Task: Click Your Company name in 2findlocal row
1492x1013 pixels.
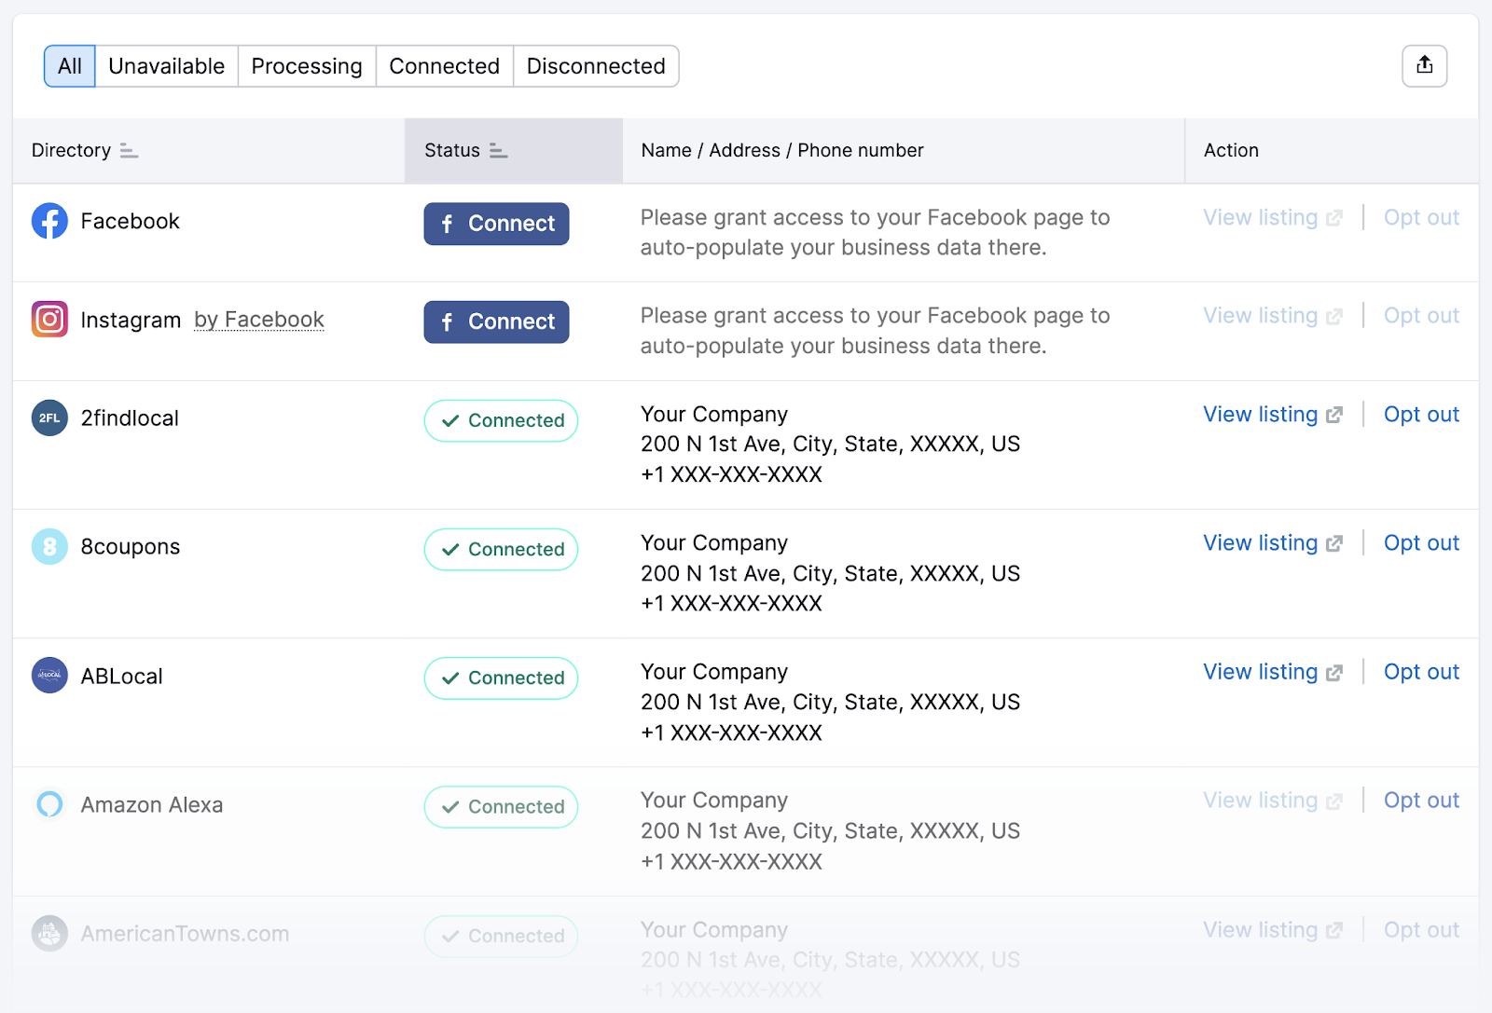Action: coord(714,415)
